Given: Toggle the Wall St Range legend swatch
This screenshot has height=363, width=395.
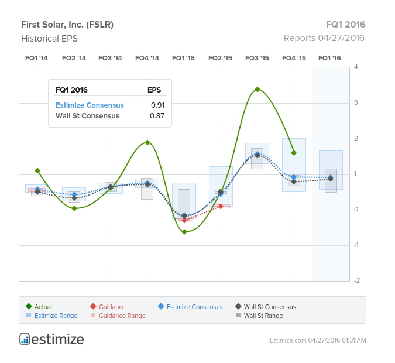Looking at the screenshot, I should [238, 315].
